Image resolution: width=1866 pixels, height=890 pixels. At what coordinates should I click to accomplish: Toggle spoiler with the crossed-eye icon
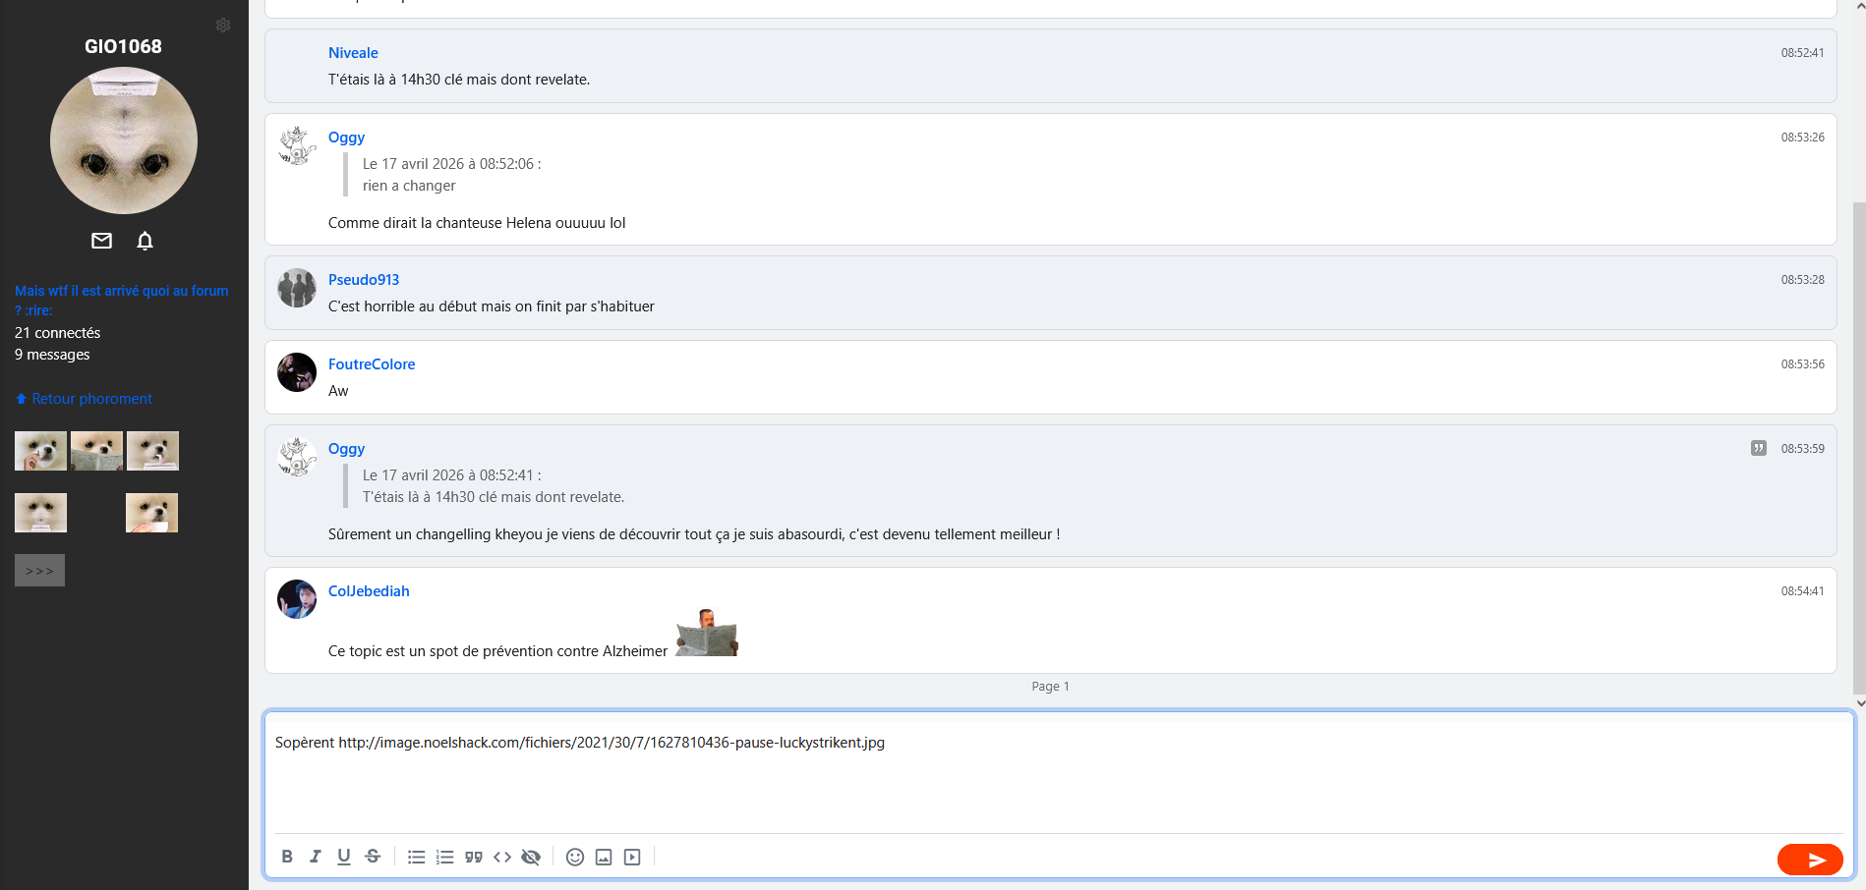[x=531, y=858]
